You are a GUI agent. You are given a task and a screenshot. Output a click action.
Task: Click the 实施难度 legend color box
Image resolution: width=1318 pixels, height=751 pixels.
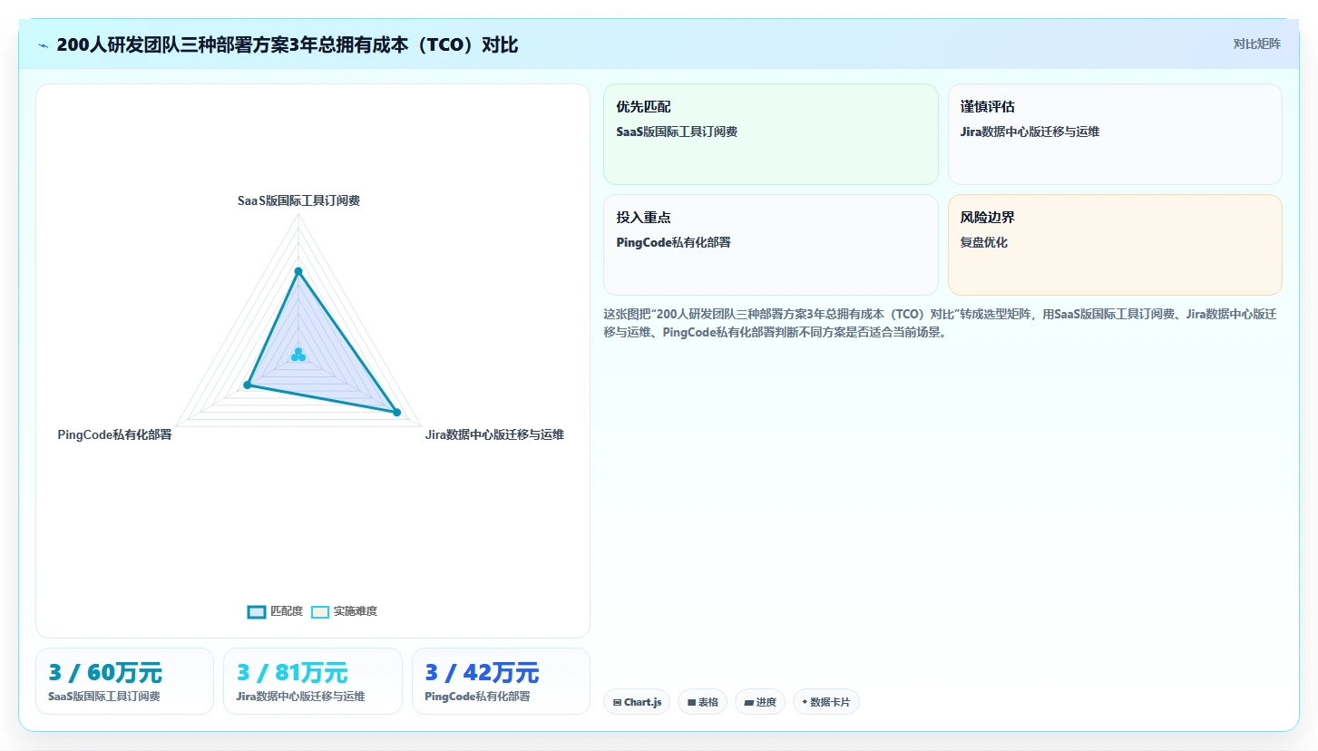[320, 611]
